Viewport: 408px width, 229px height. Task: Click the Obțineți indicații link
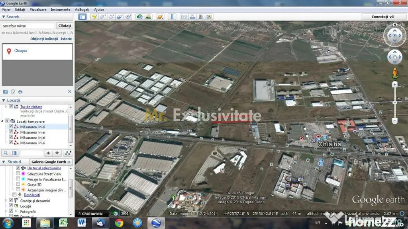coord(44,39)
